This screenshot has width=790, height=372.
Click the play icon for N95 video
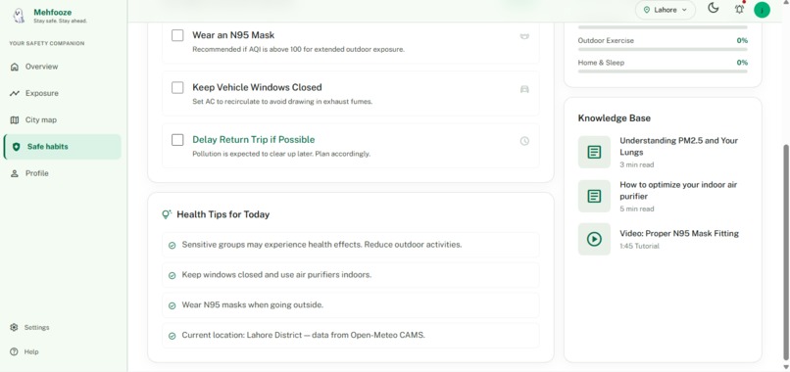pos(594,239)
